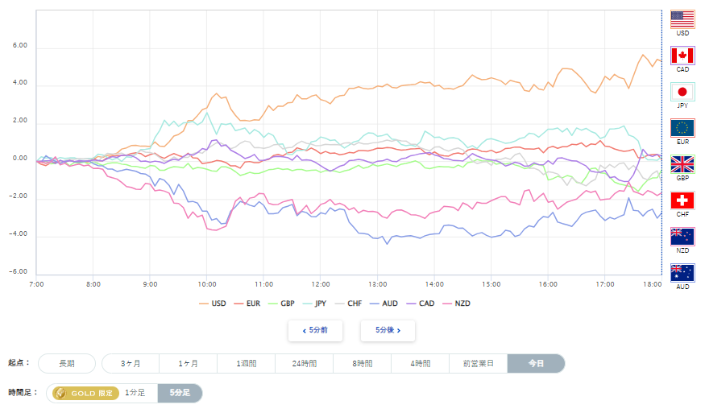The width and height of the screenshot is (705, 413).
Task: Click the 起点 label
Action: tap(19, 363)
